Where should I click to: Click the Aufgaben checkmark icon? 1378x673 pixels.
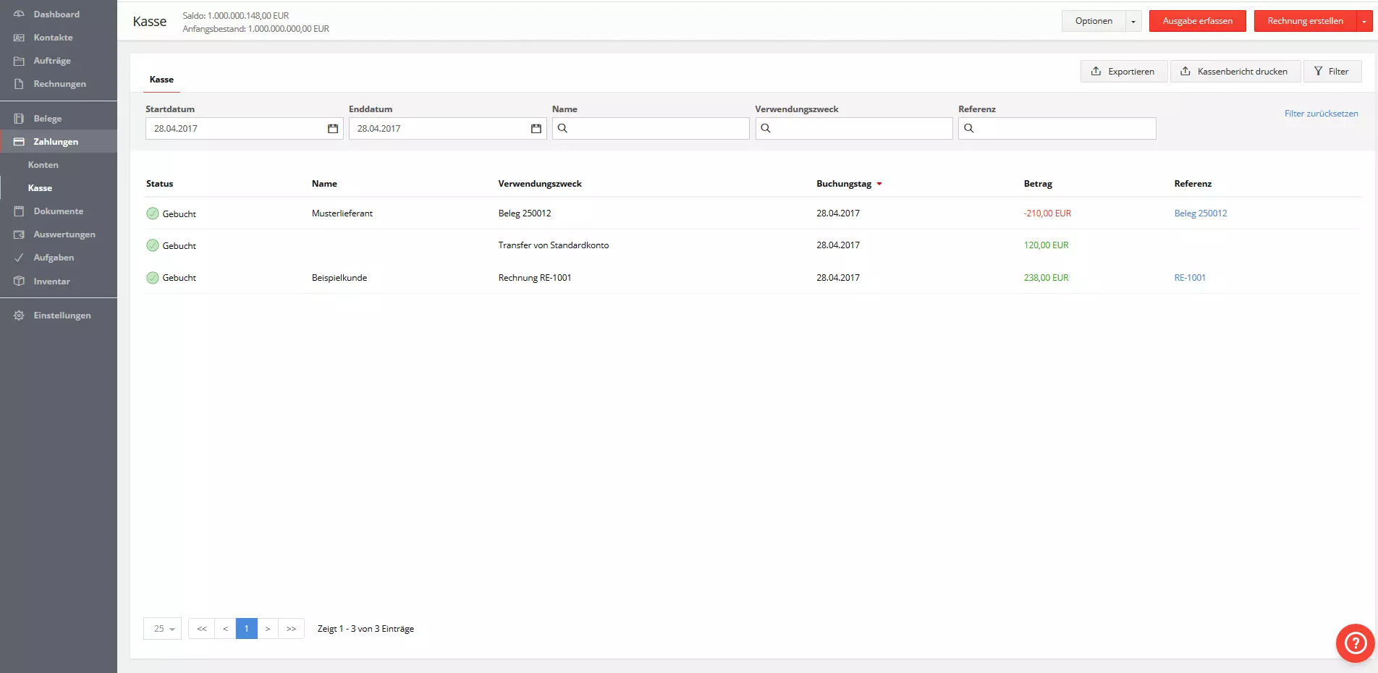point(19,258)
